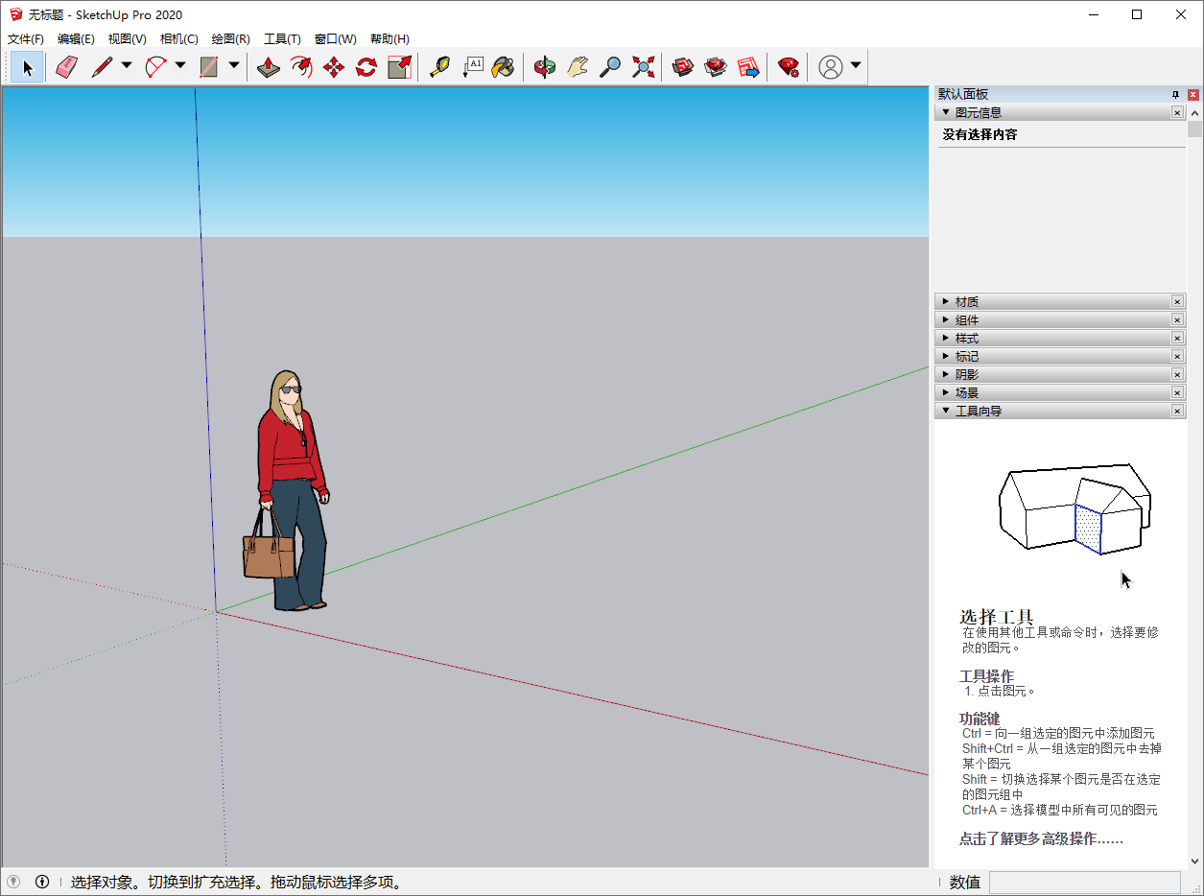The image size is (1204, 896).
Task: Expand the 材质 panel
Action: (x=946, y=302)
